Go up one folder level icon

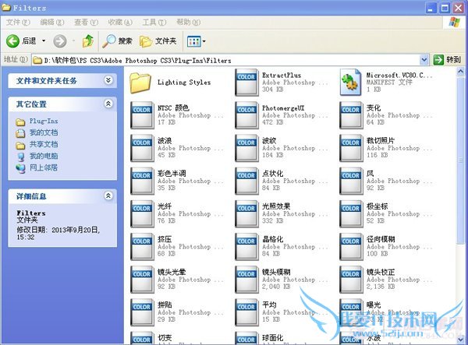pyautogui.click(x=88, y=41)
